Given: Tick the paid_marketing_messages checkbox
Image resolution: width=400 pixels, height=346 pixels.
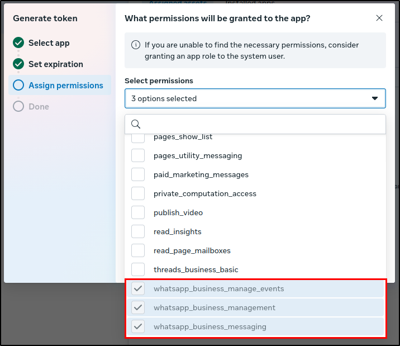Looking at the screenshot, I should pos(138,175).
